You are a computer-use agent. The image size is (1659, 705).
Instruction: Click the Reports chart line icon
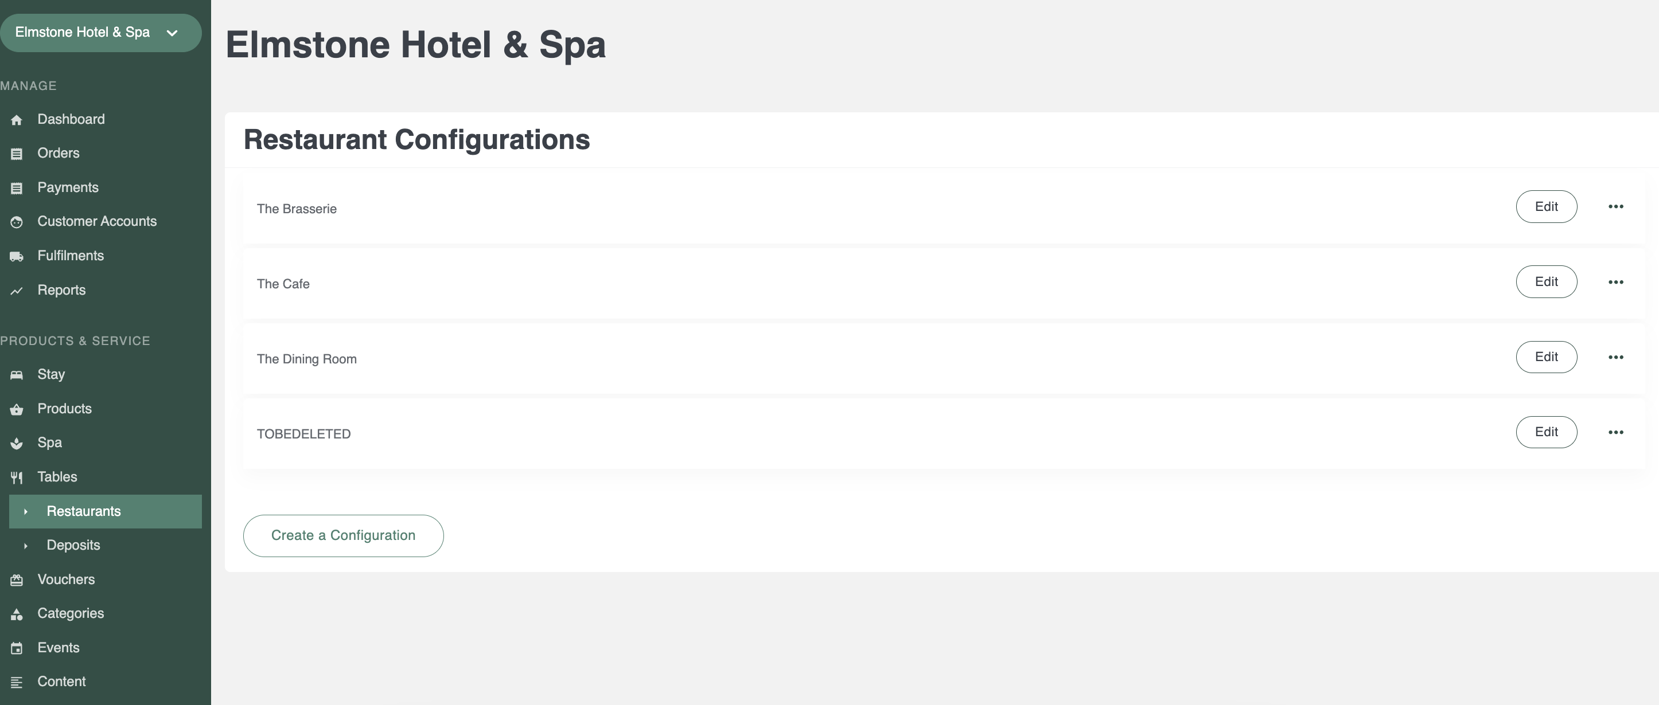[x=17, y=291]
